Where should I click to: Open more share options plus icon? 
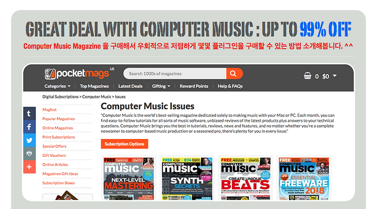pyautogui.click(x=29, y=167)
